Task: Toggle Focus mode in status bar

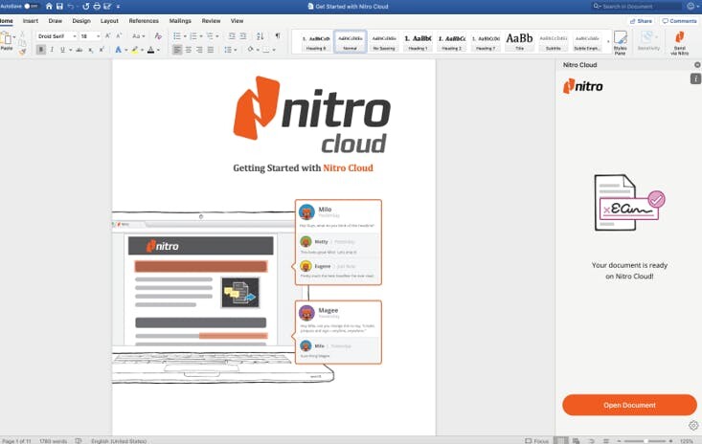Action: point(537,441)
